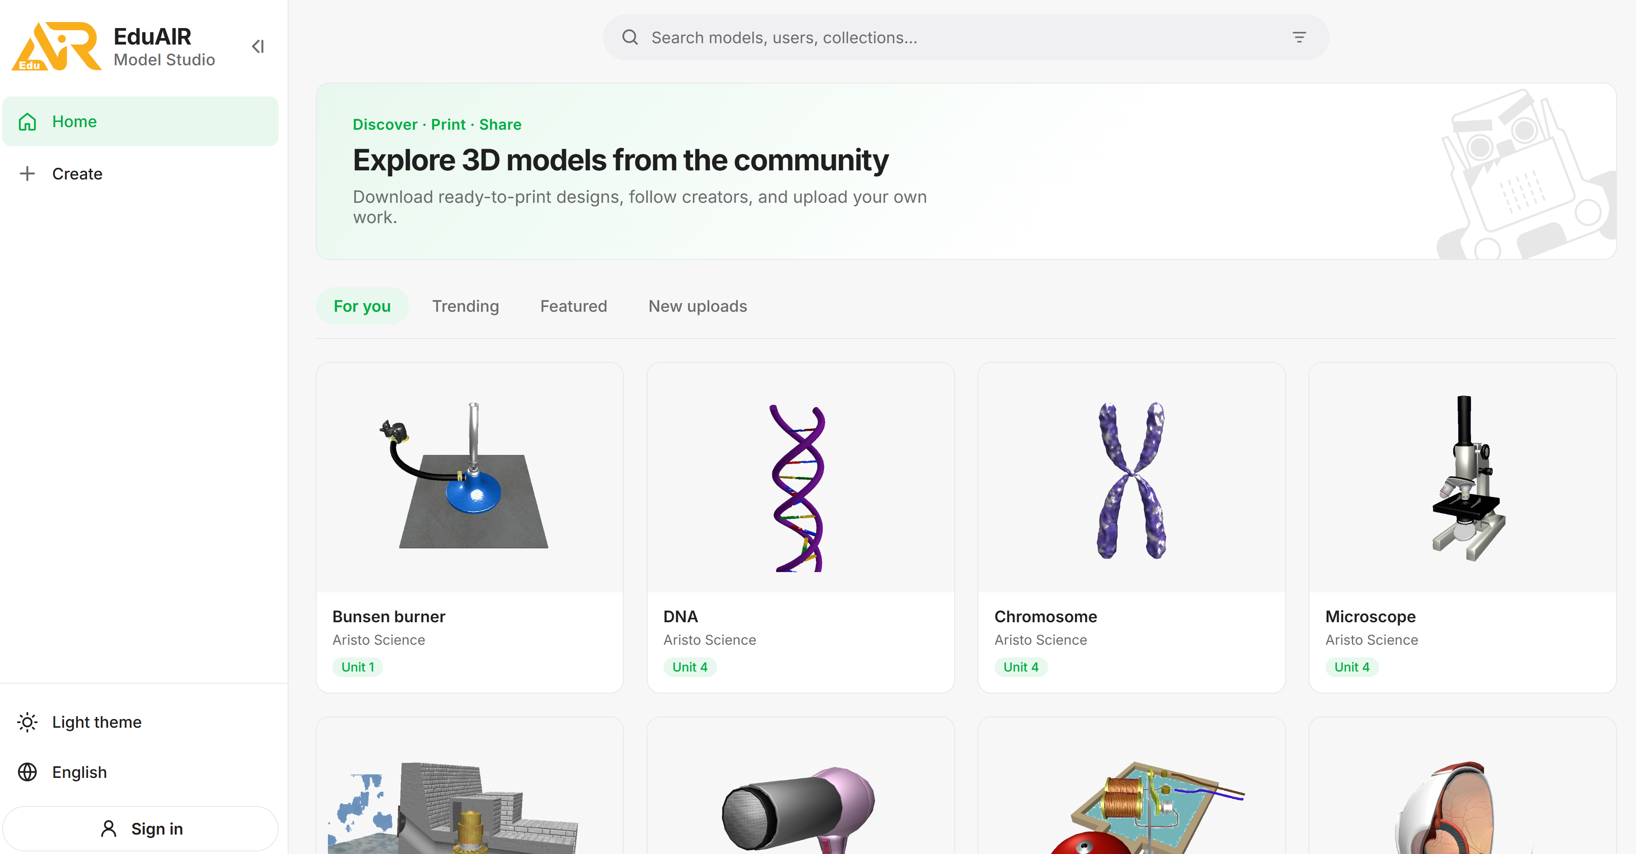Open the Microscope model thumbnail

click(1463, 477)
